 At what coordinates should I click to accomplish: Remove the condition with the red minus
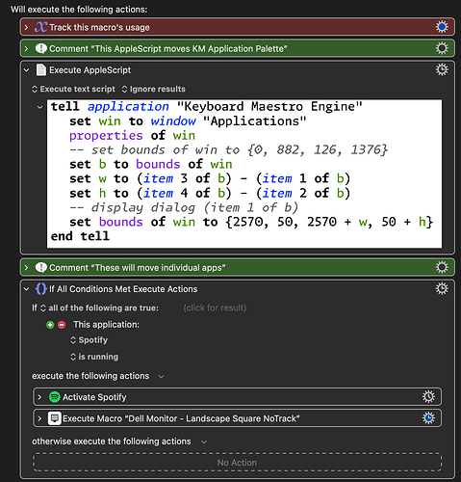click(62, 325)
